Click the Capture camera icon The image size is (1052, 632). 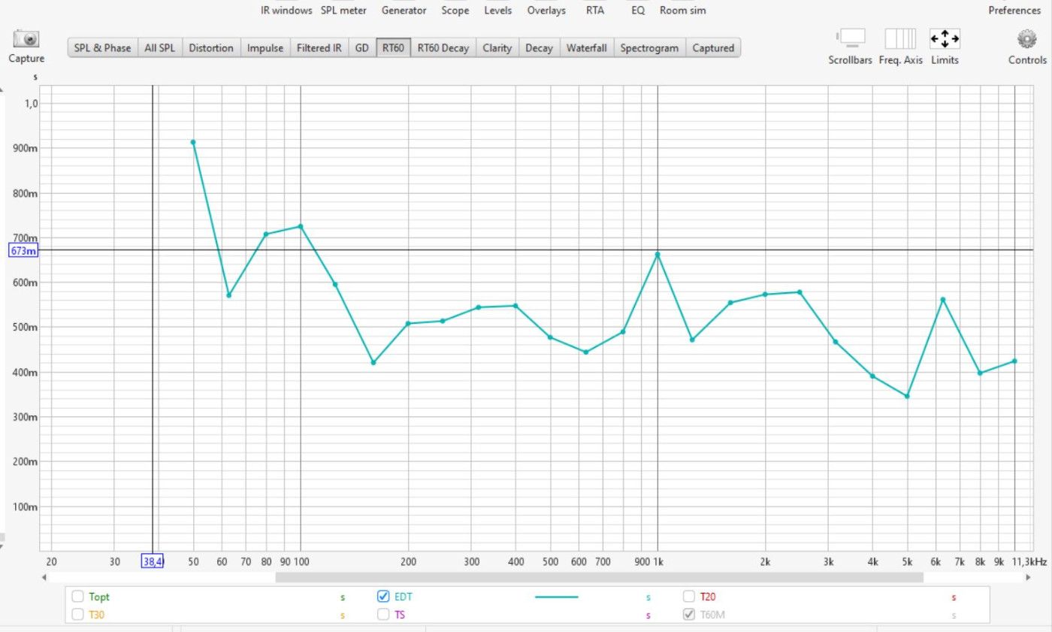click(26, 40)
